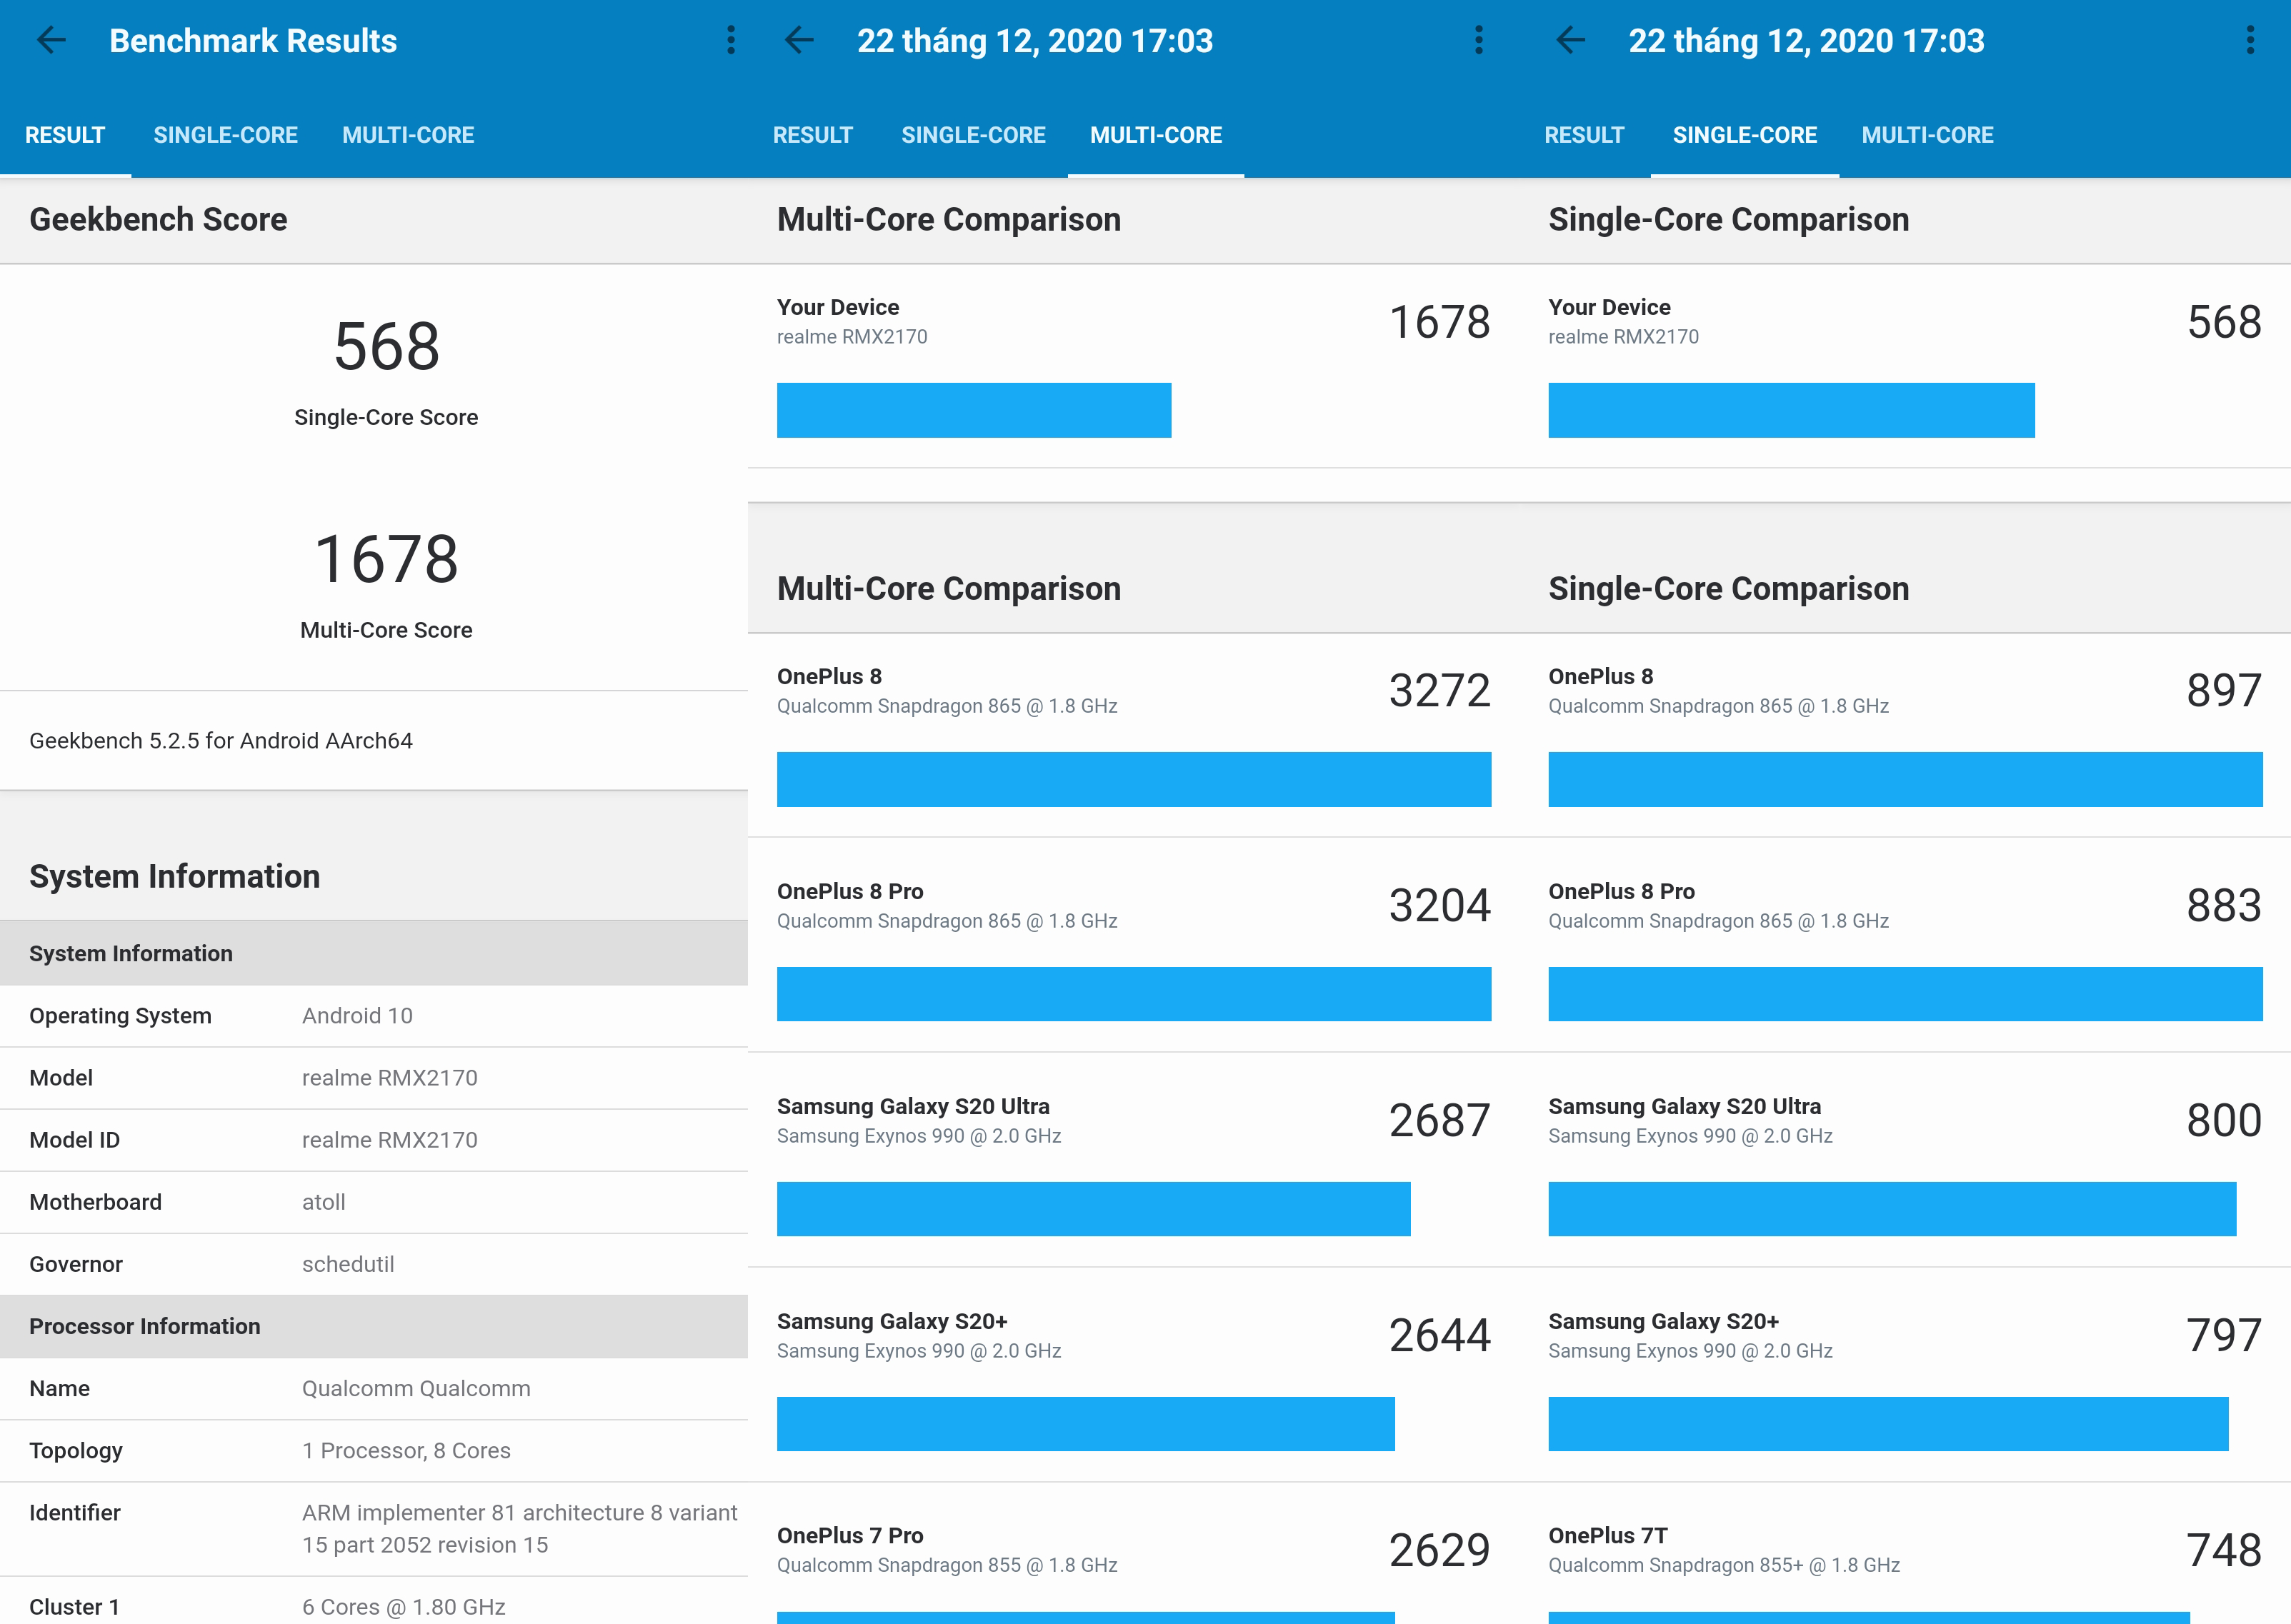Tap OnePlus 8 Pro single-core comparison bar

(x=1906, y=994)
